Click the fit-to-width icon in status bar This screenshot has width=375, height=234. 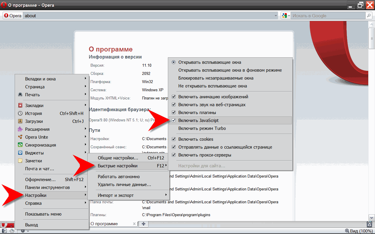pos(12,231)
